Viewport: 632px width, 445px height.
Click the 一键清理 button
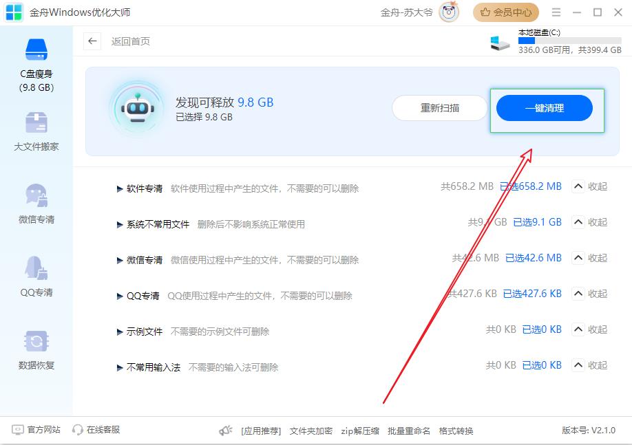point(544,108)
